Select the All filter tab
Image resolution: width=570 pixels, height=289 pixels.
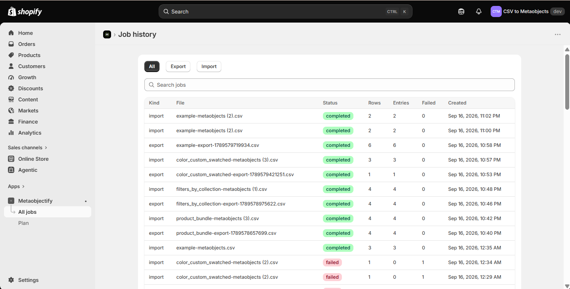point(152,67)
